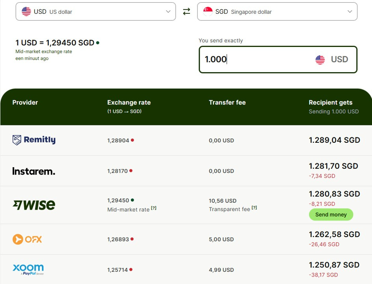Image resolution: width=372 pixels, height=284 pixels.
Task: Click the green dot beside 1,29450 SGD headline rate
Action: (x=97, y=43)
